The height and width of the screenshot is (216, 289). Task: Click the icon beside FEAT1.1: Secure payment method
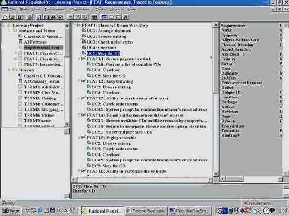click(84, 59)
